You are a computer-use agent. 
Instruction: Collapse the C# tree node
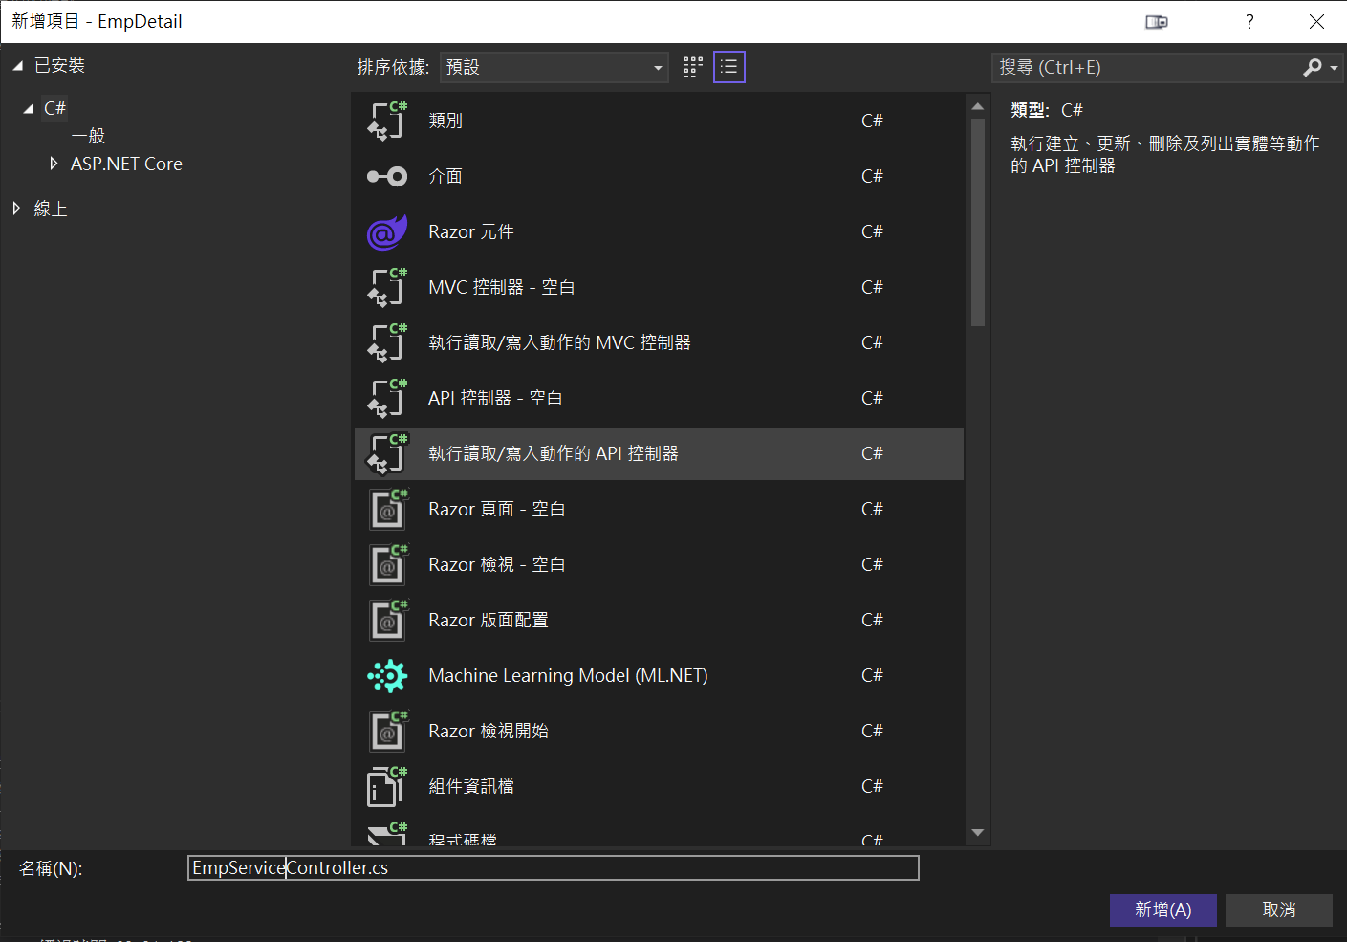click(x=28, y=109)
